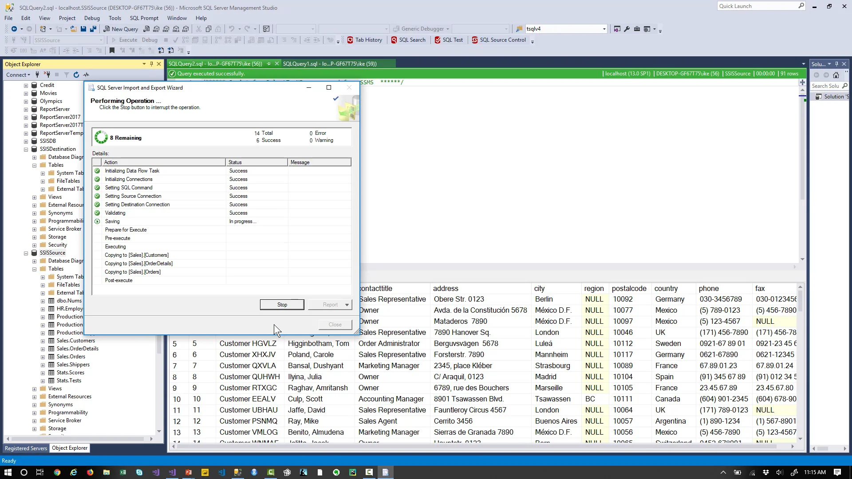Click the disconnect icon in Object Explorer

pyautogui.click(x=47, y=75)
